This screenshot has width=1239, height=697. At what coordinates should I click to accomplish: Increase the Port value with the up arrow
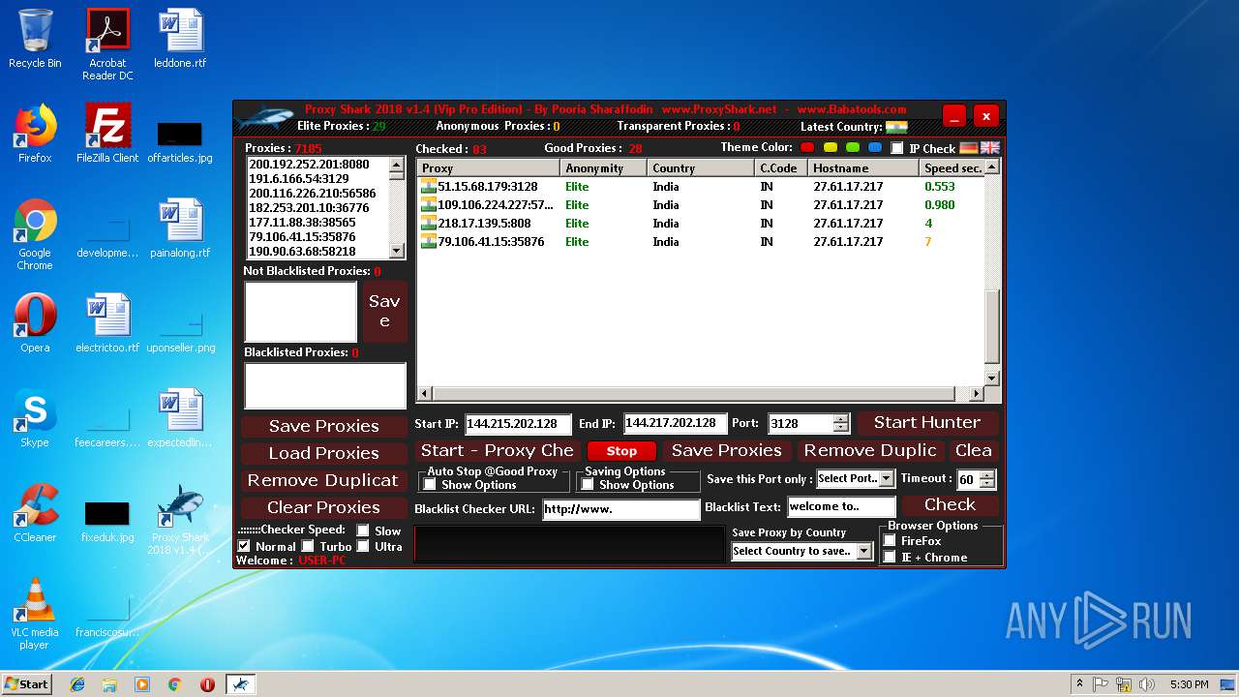841,418
